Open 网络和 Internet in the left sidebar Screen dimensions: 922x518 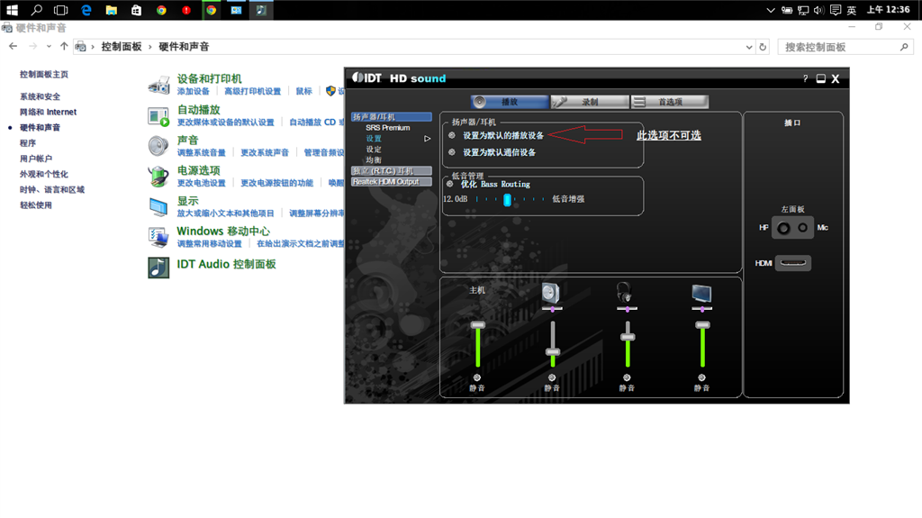(x=49, y=112)
